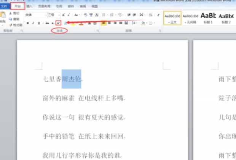Screen dimensions: 236x160
Task: Toggle Strikethrough formatting
Action: pos(47,23)
